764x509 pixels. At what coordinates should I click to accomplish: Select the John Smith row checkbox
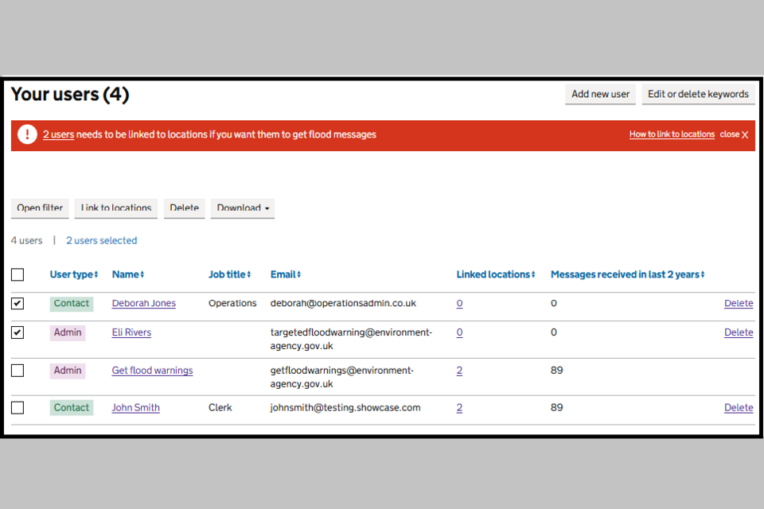point(18,408)
